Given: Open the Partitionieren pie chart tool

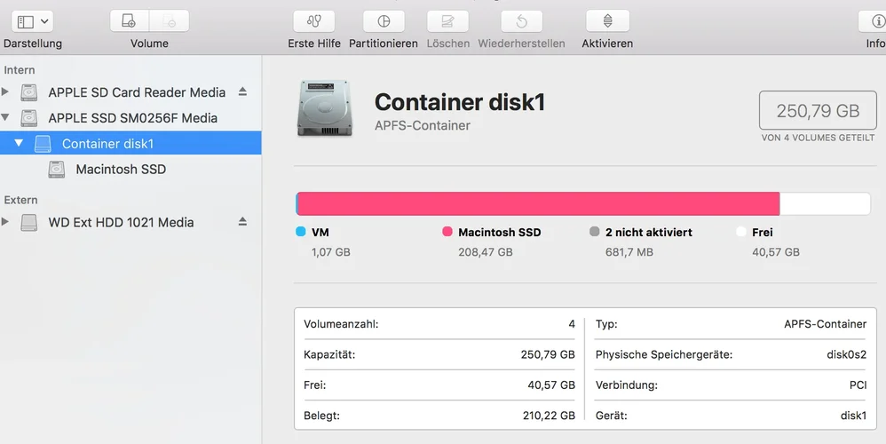Looking at the screenshot, I should [384, 21].
